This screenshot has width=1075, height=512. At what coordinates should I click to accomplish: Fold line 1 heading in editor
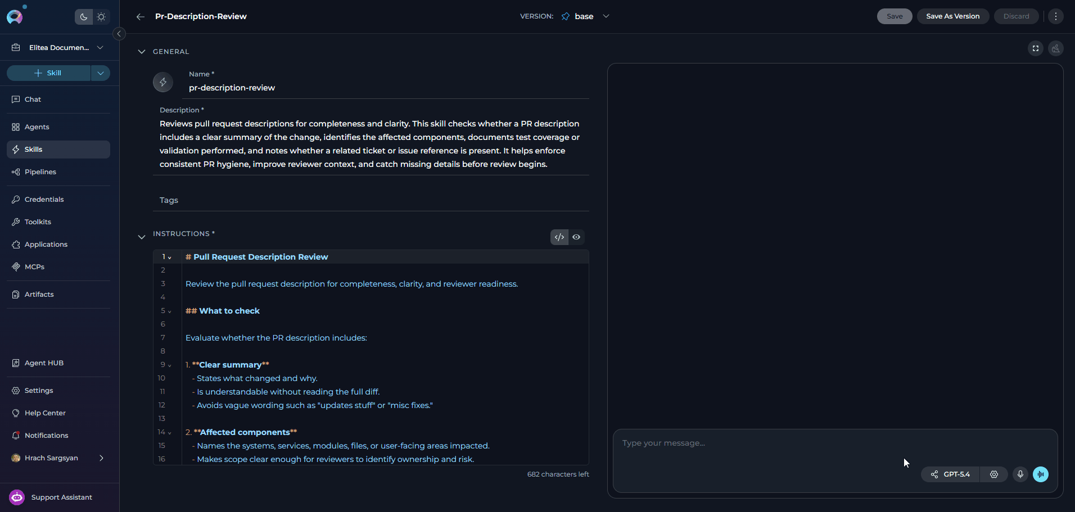click(170, 257)
